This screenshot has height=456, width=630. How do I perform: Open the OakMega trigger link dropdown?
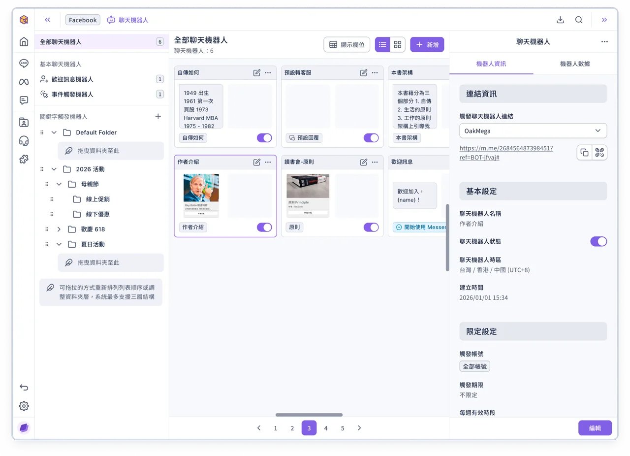point(533,131)
